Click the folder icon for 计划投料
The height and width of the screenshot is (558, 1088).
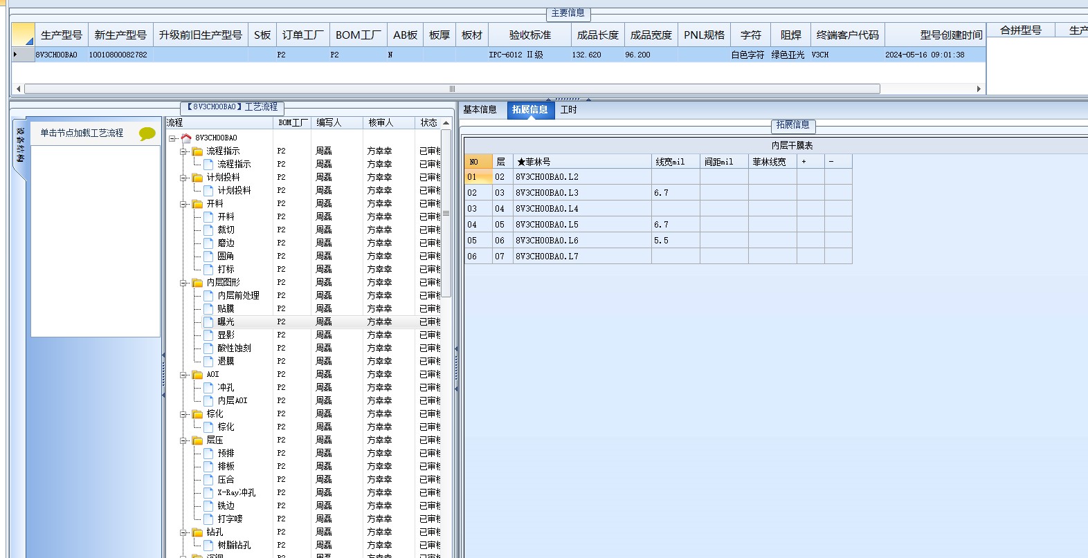pos(197,177)
